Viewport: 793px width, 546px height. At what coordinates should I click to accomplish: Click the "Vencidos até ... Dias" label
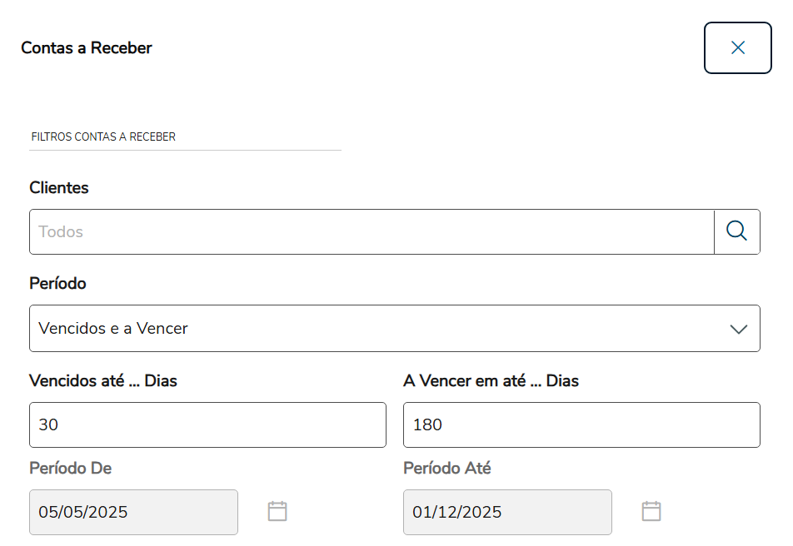103,381
